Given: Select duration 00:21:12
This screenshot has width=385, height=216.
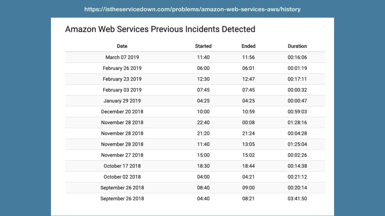Looking at the screenshot, I should (297, 177).
